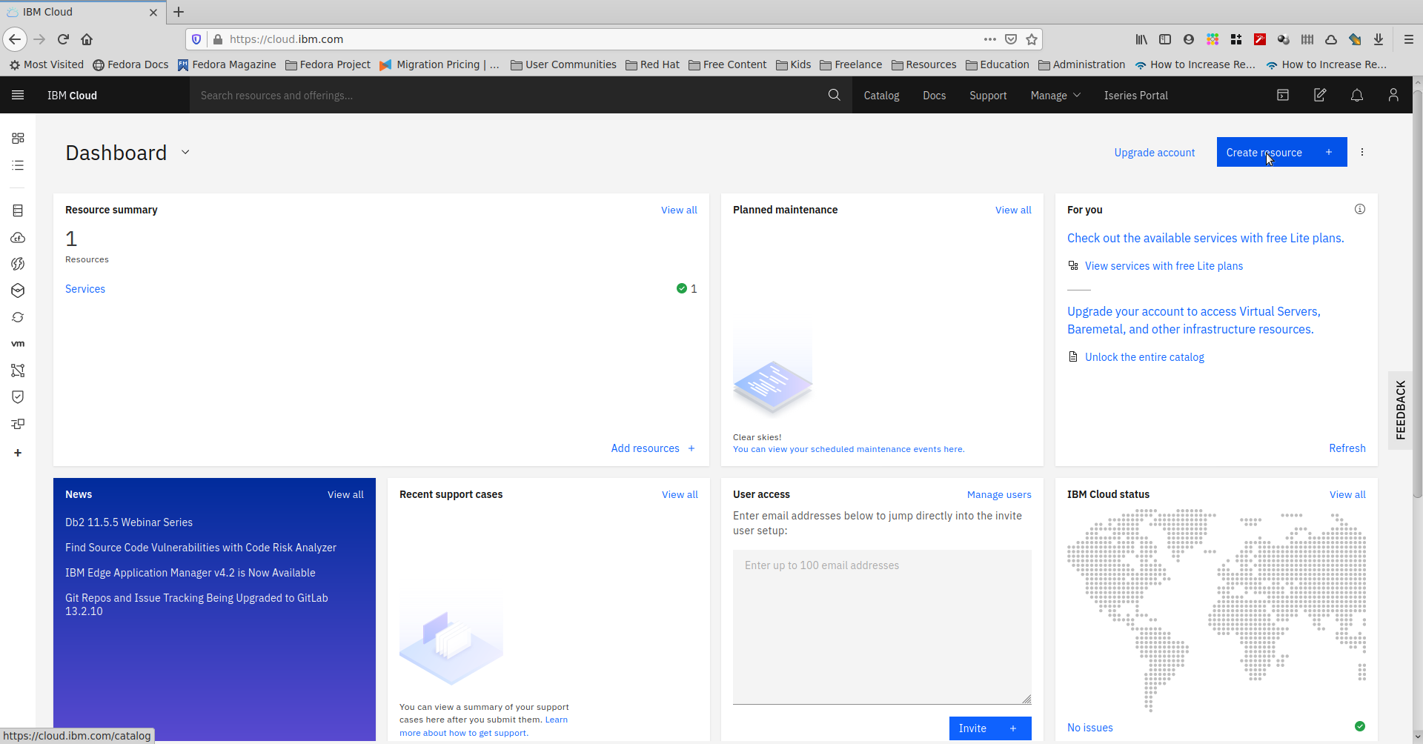The image size is (1423, 744).
Task: Open the Catalog menu item
Action: point(881,95)
